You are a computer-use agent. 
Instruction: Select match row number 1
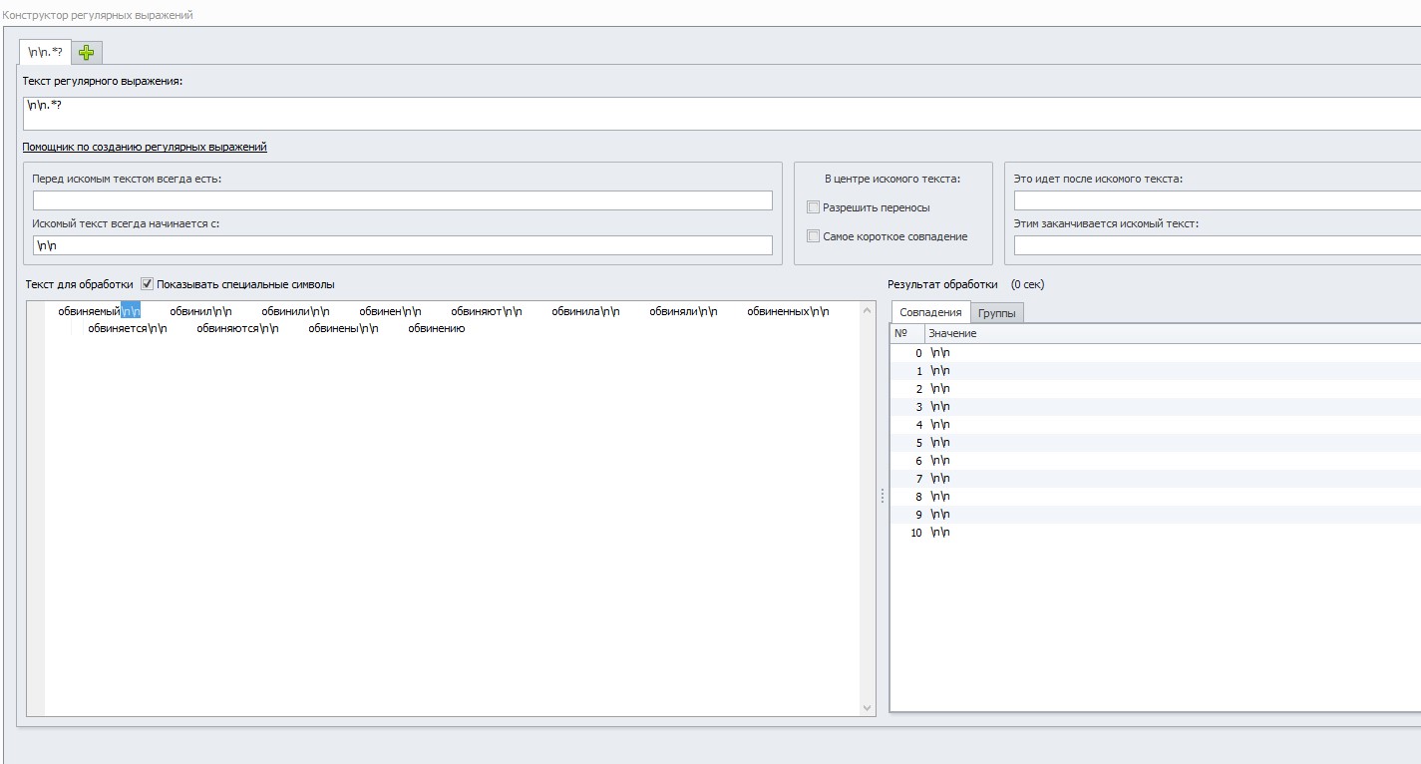point(1156,371)
